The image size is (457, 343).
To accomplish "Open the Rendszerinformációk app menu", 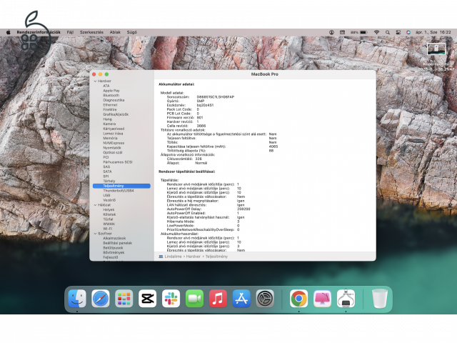I will pos(39,32).
